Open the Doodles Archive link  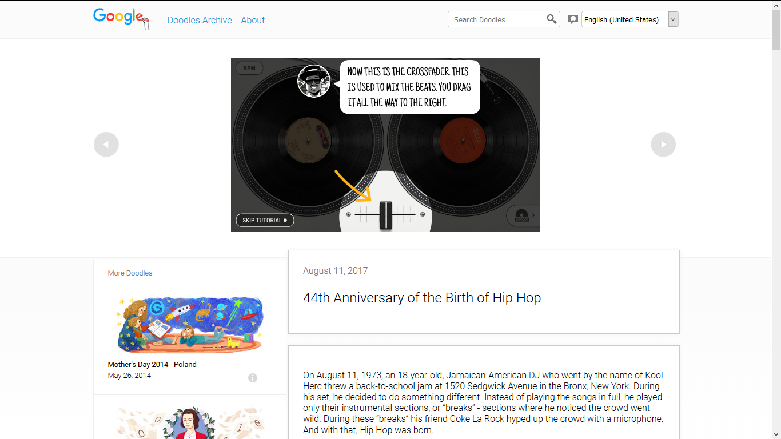(200, 20)
